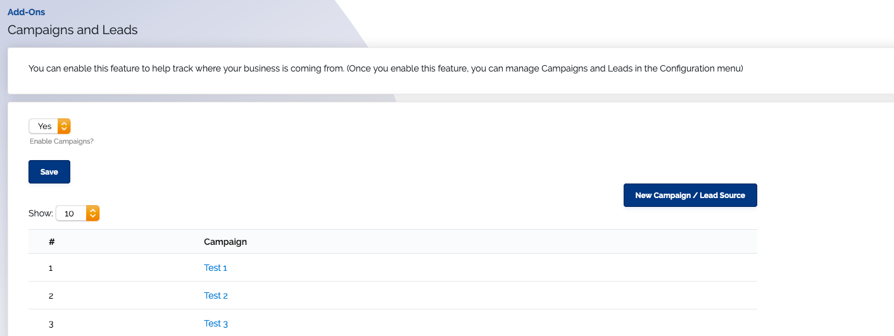Click the feature description info text
Image resolution: width=894 pixels, height=336 pixels.
[386, 68]
